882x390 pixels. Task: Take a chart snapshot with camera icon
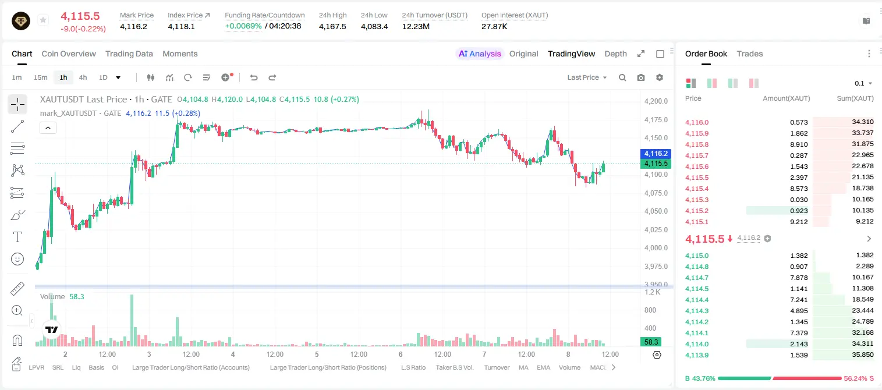[641, 77]
